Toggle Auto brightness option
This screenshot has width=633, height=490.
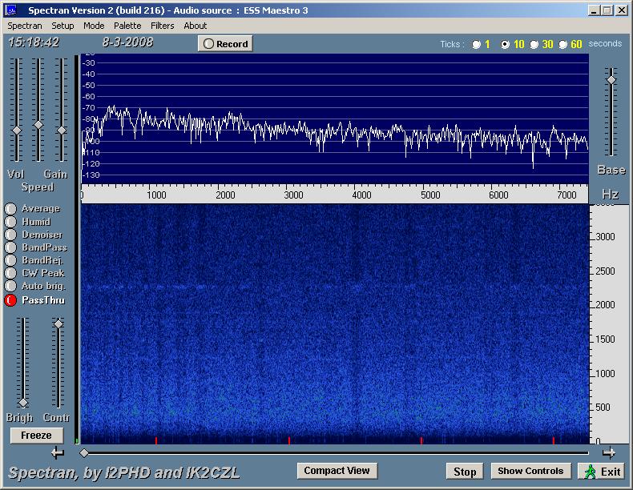[x=10, y=286]
